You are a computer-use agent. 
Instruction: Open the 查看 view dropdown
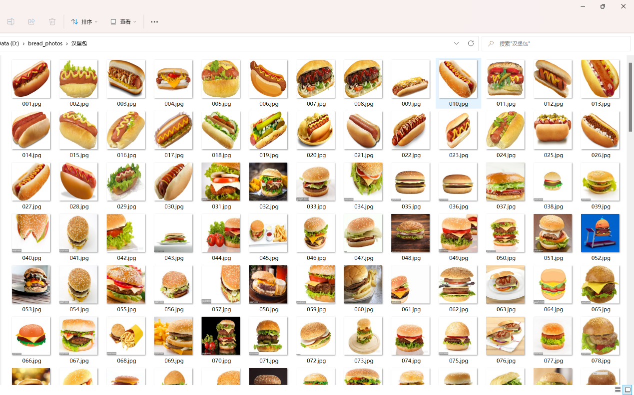(x=123, y=22)
